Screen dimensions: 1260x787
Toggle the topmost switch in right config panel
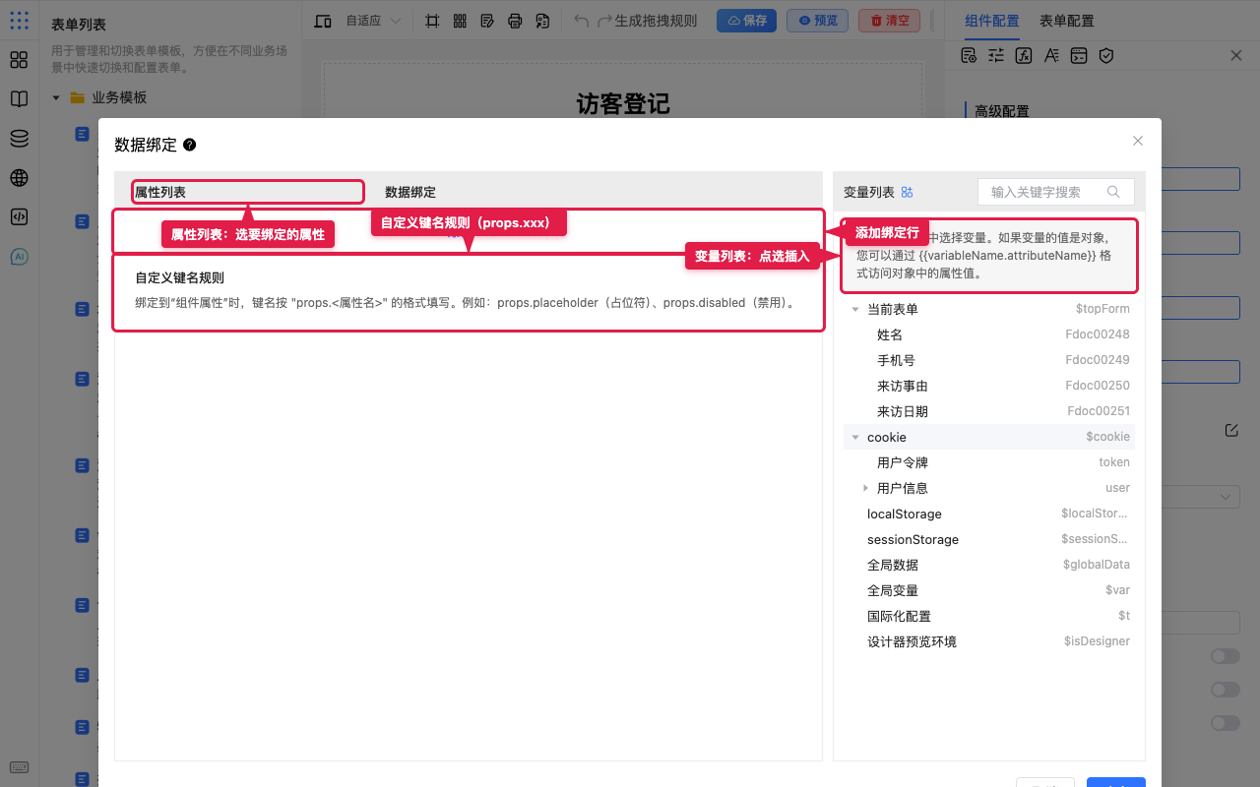point(1226,656)
